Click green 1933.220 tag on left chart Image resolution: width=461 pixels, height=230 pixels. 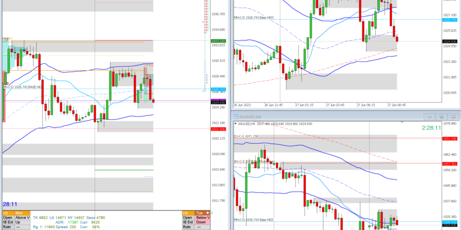tap(218, 41)
